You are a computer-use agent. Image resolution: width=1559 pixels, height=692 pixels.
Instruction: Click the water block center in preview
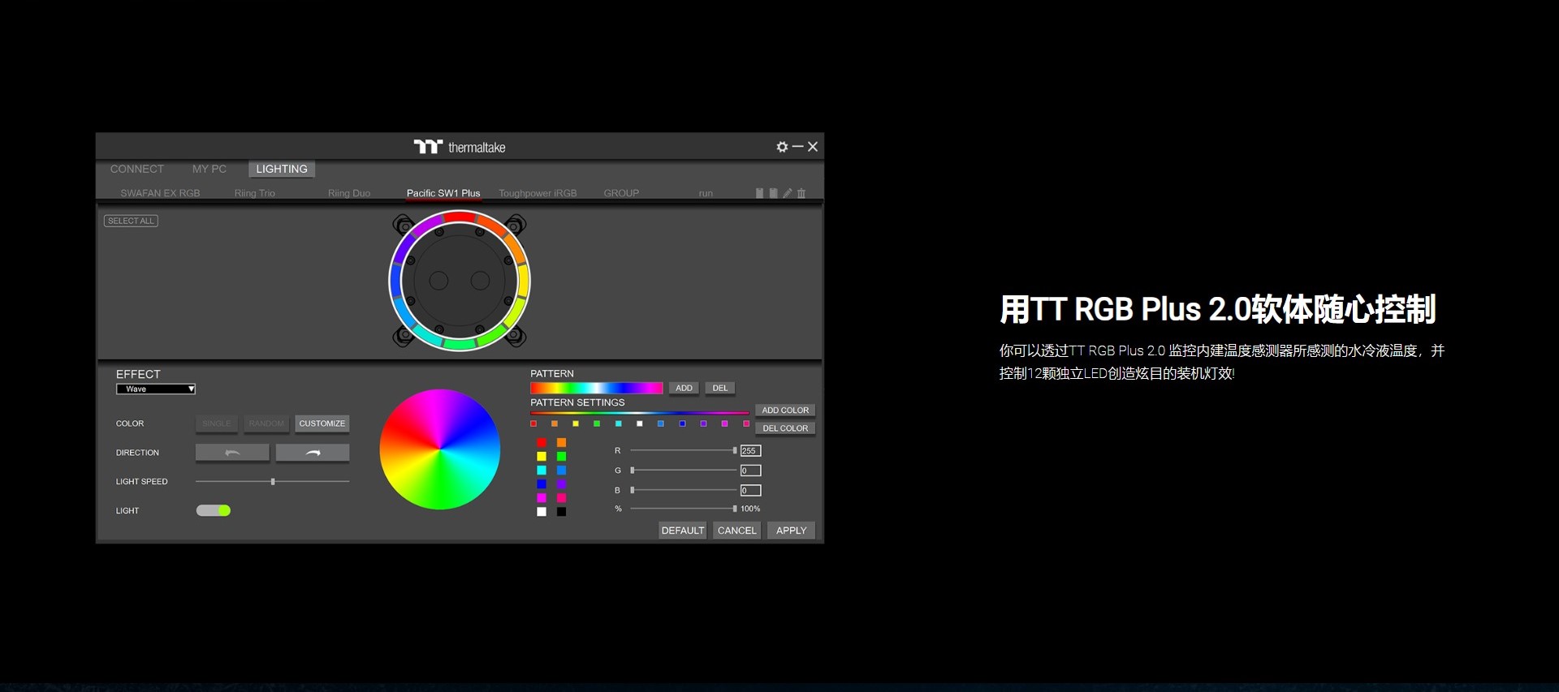460,281
